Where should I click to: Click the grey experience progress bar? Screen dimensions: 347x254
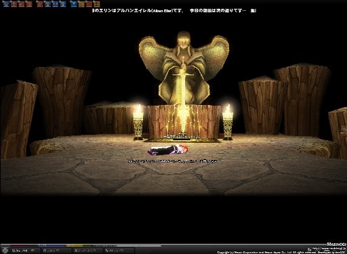(127, 246)
